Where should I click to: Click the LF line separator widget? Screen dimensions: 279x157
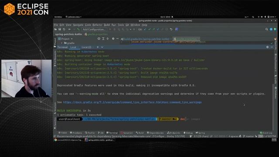[211, 136]
